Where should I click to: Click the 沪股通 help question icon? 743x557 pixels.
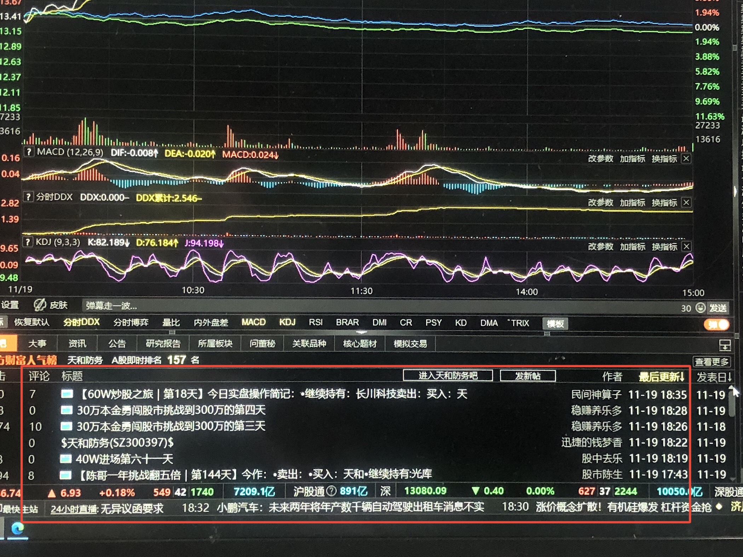tap(331, 491)
